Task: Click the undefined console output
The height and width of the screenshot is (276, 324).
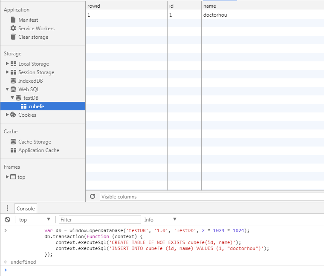Action: coord(23,262)
